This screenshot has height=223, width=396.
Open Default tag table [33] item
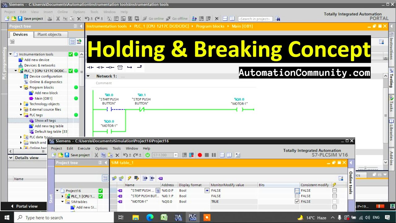51,132
